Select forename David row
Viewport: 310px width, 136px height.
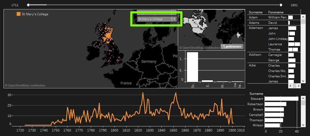(x=273, y=23)
